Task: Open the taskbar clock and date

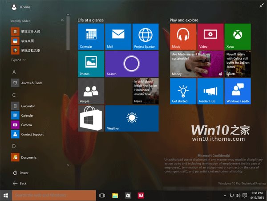Action: click(x=257, y=195)
